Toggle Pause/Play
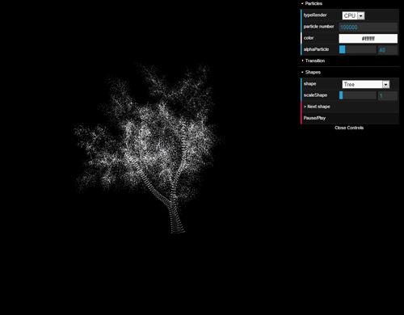Viewport: 404px width, 315px height. [350, 118]
